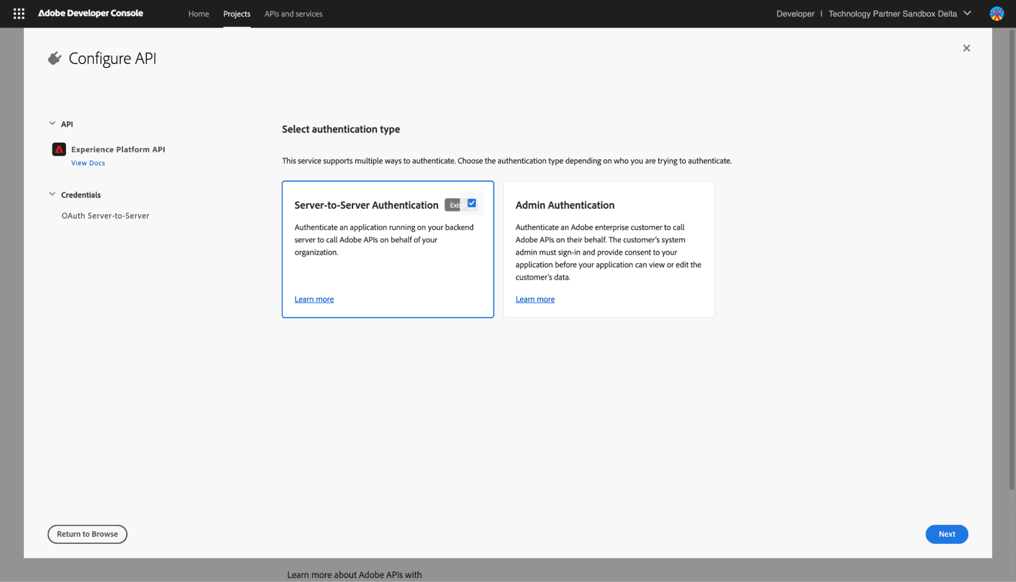Open View Docs for Experience Platform API

click(88, 163)
